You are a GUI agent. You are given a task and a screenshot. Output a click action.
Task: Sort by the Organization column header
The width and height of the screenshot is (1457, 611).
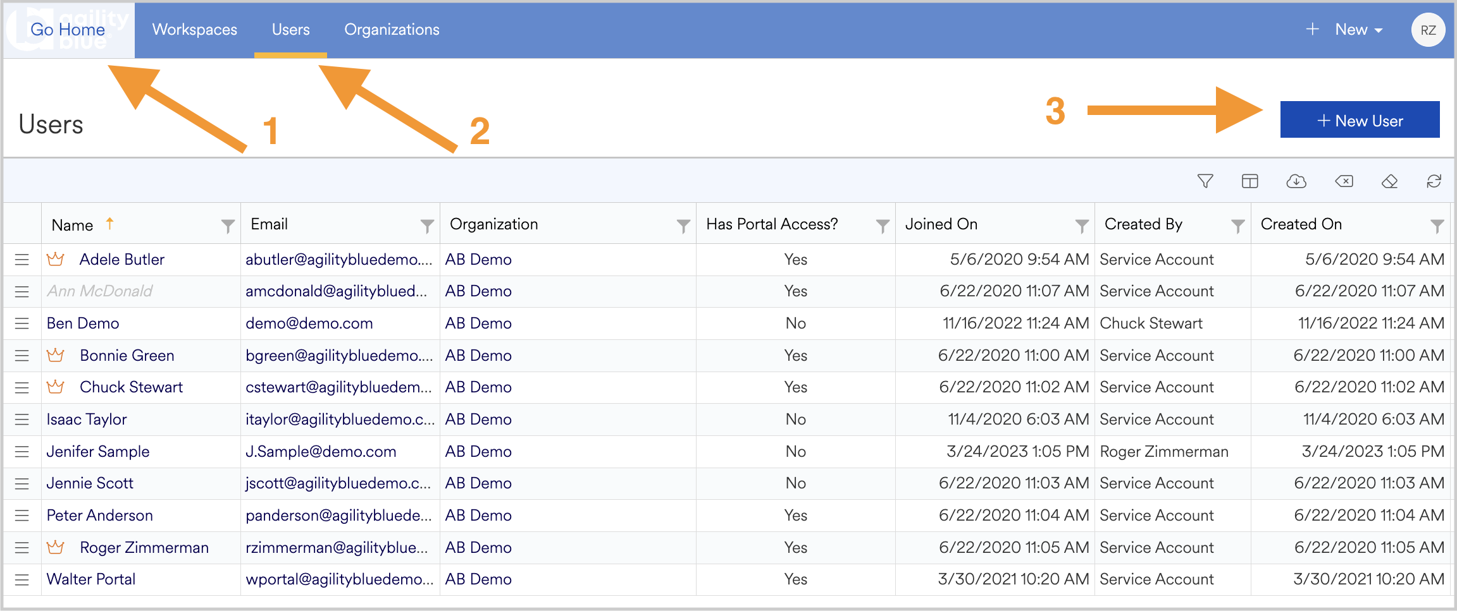coord(494,224)
